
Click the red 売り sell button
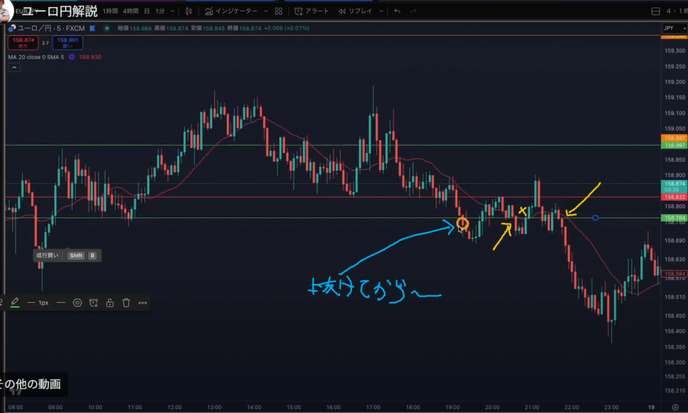point(24,42)
